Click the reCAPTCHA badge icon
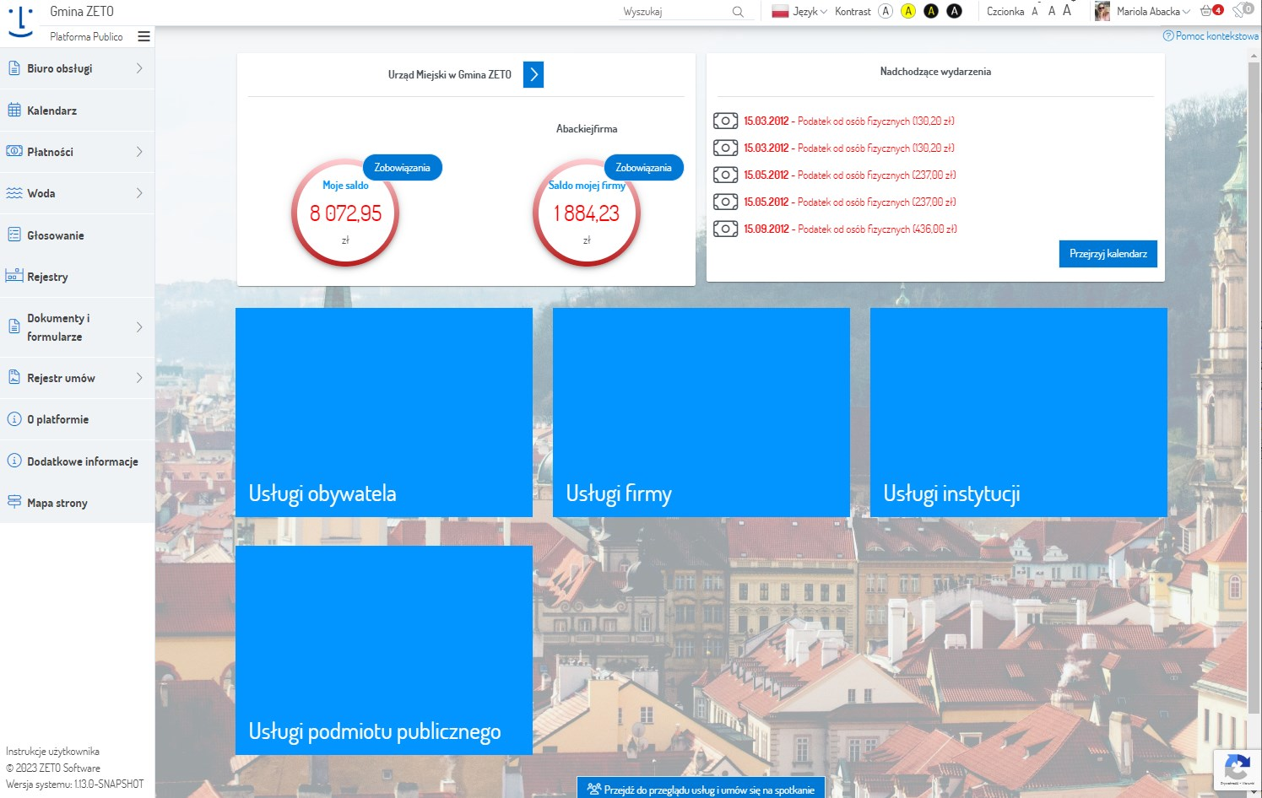The height and width of the screenshot is (798, 1262). click(1237, 768)
